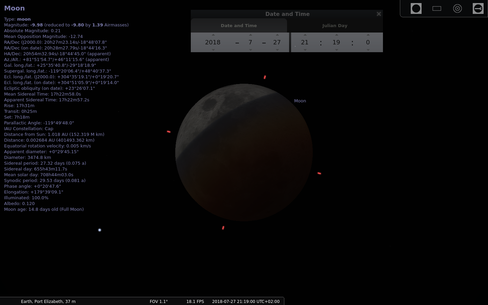Decrease the seconds value to negative
Image resolution: width=488 pixels, height=305 pixels.
tap(368, 49)
